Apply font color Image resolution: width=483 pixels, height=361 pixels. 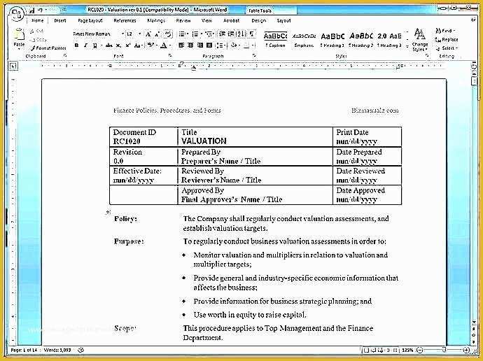click(164, 45)
